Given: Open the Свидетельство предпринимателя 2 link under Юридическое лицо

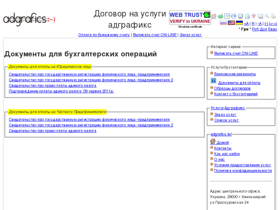Looking at the screenshot, I should click(91, 80).
